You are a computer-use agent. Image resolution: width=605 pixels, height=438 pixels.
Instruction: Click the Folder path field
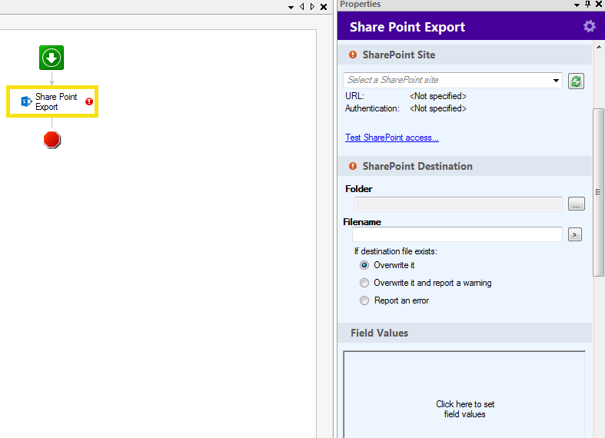tap(458, 204)
